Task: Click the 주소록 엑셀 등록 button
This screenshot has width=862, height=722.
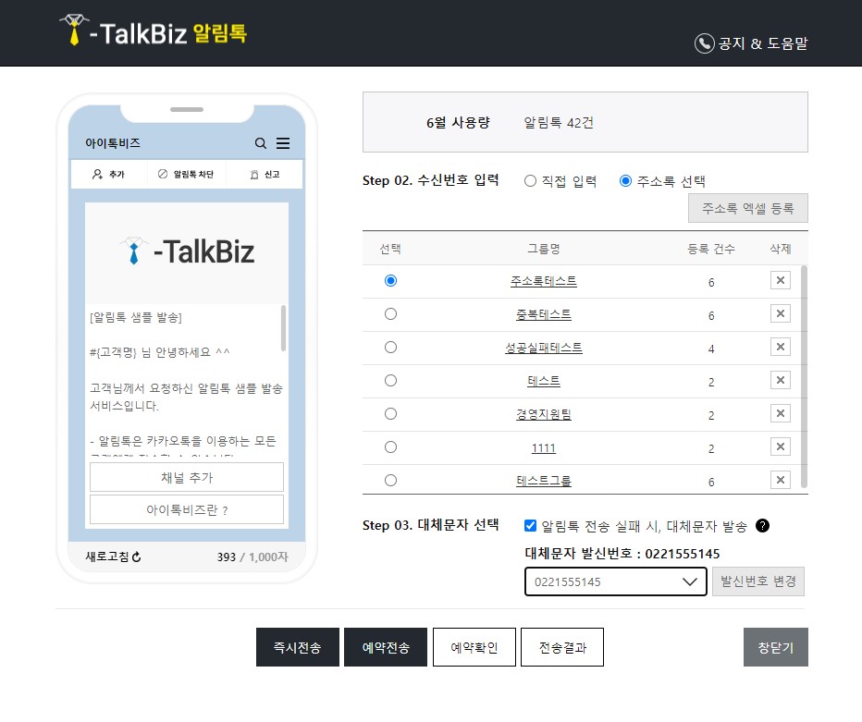Action: [747, 208]
